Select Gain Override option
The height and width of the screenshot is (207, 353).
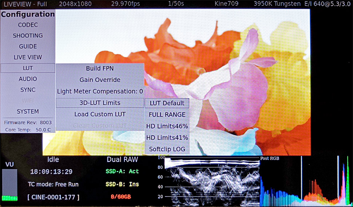pos(100,80)
